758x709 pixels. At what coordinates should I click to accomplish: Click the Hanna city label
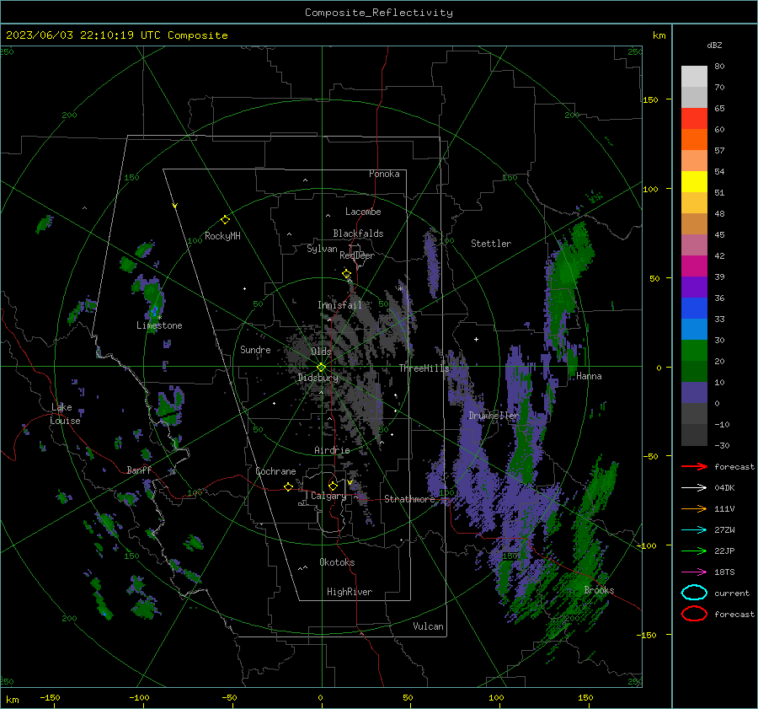coord(589,376)
